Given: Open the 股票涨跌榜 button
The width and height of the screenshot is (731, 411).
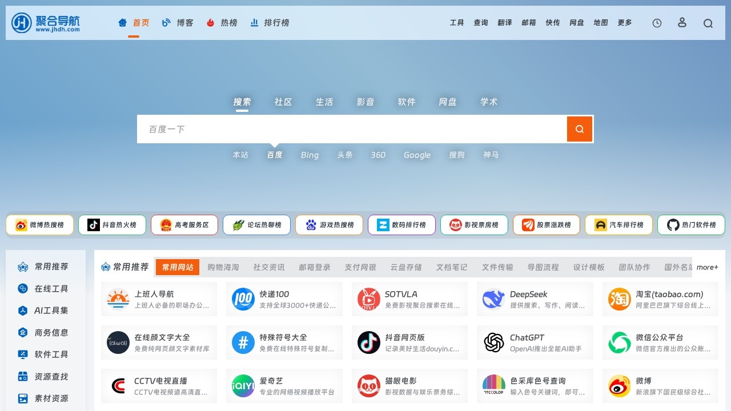Looking at the screenshot, I should point(547,225).
